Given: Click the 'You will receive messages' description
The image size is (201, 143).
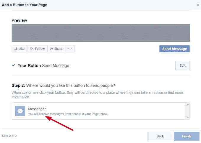Looking at the screenshot, I should (x=68, y=114).
